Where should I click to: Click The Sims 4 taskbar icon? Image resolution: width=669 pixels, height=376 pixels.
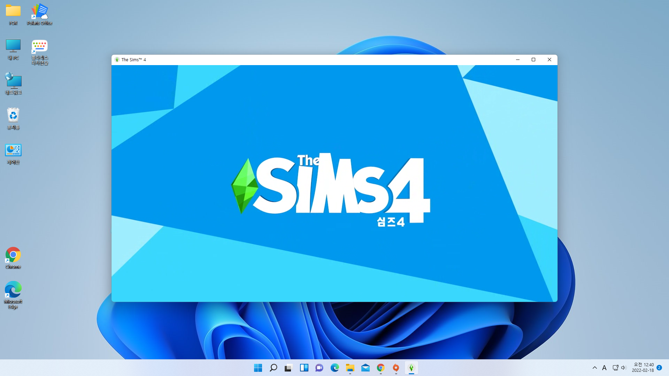tap(411, 368)
